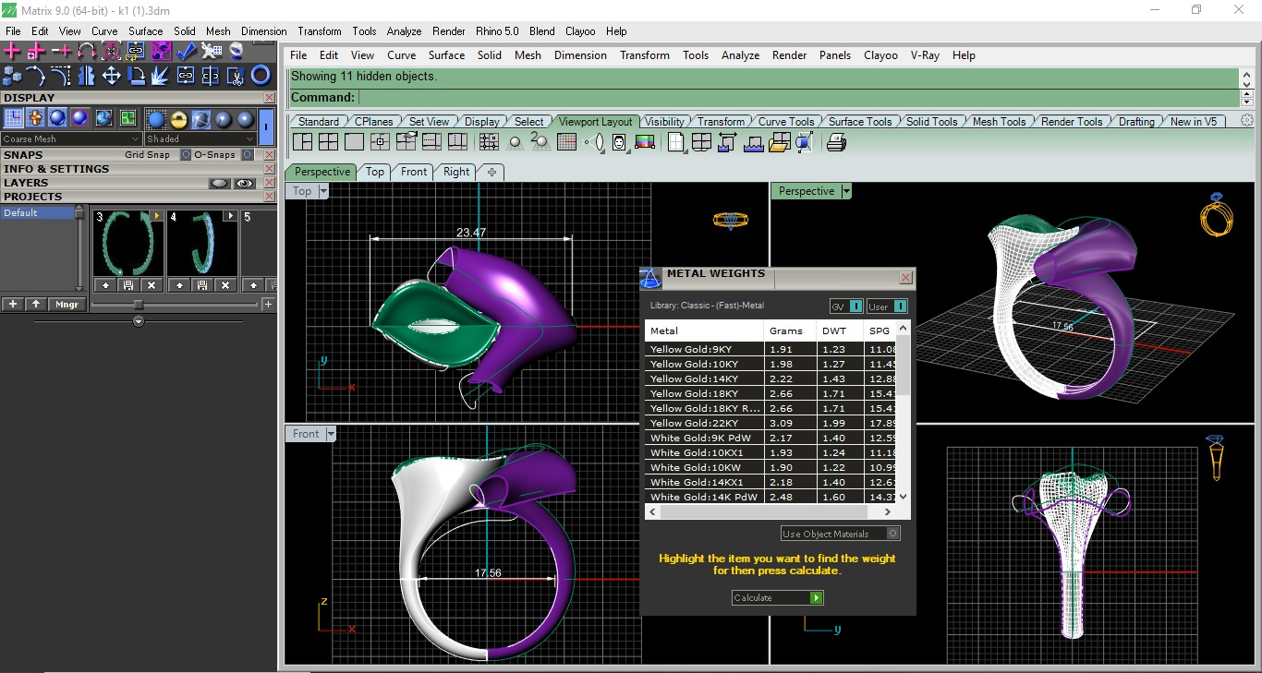Screen dimensions: 1262x673
Task: Open the Panels menu
Action: click(x=835, y=55)
